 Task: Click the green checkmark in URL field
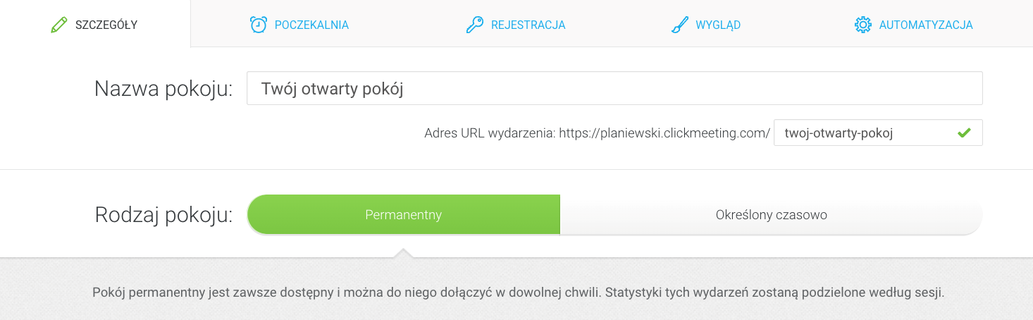[x=964, y=133]
